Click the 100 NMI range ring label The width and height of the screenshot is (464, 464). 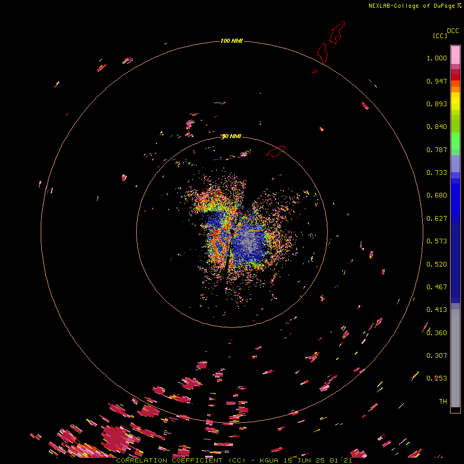click(231, 41)
